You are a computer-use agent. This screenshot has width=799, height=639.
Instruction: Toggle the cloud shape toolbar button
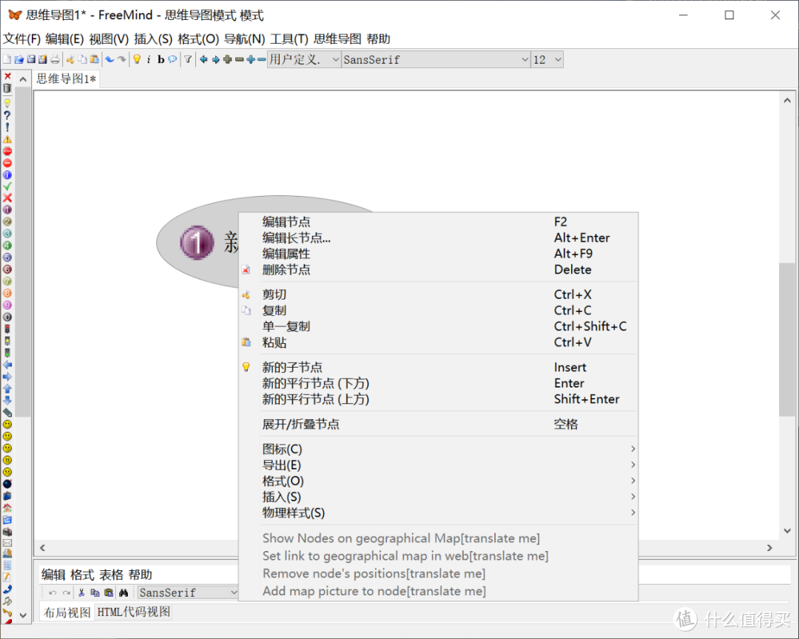coord(172,60)
